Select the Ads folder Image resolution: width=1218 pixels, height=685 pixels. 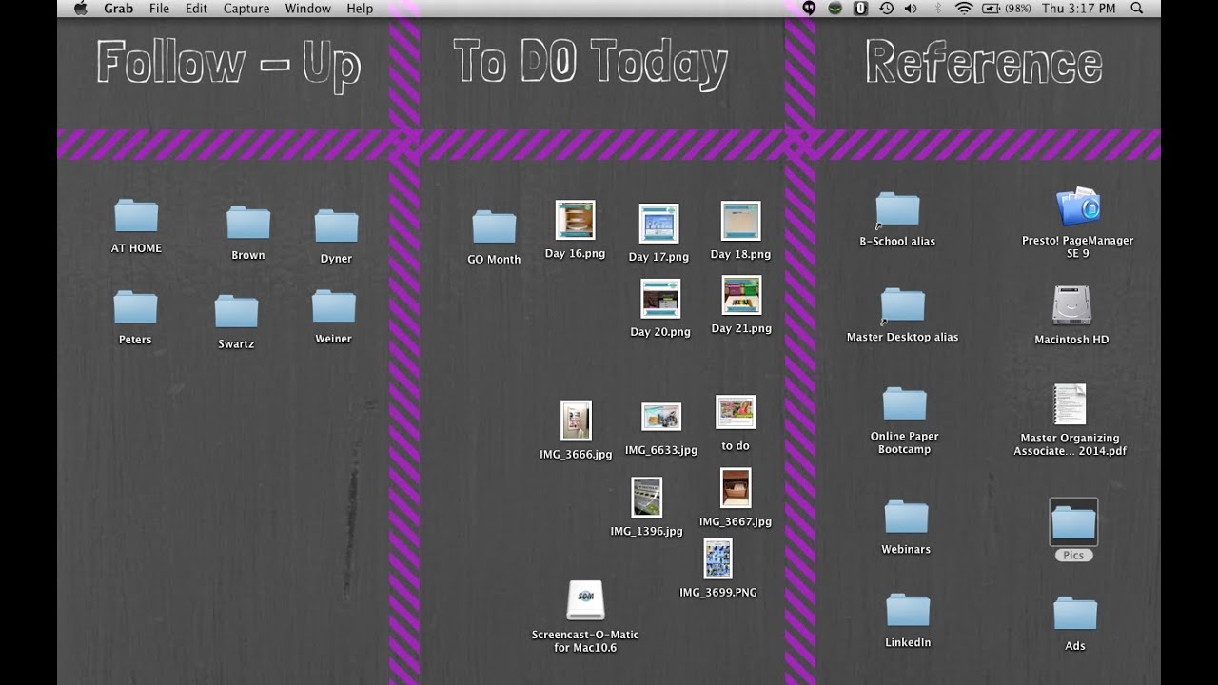point(1075,615)
